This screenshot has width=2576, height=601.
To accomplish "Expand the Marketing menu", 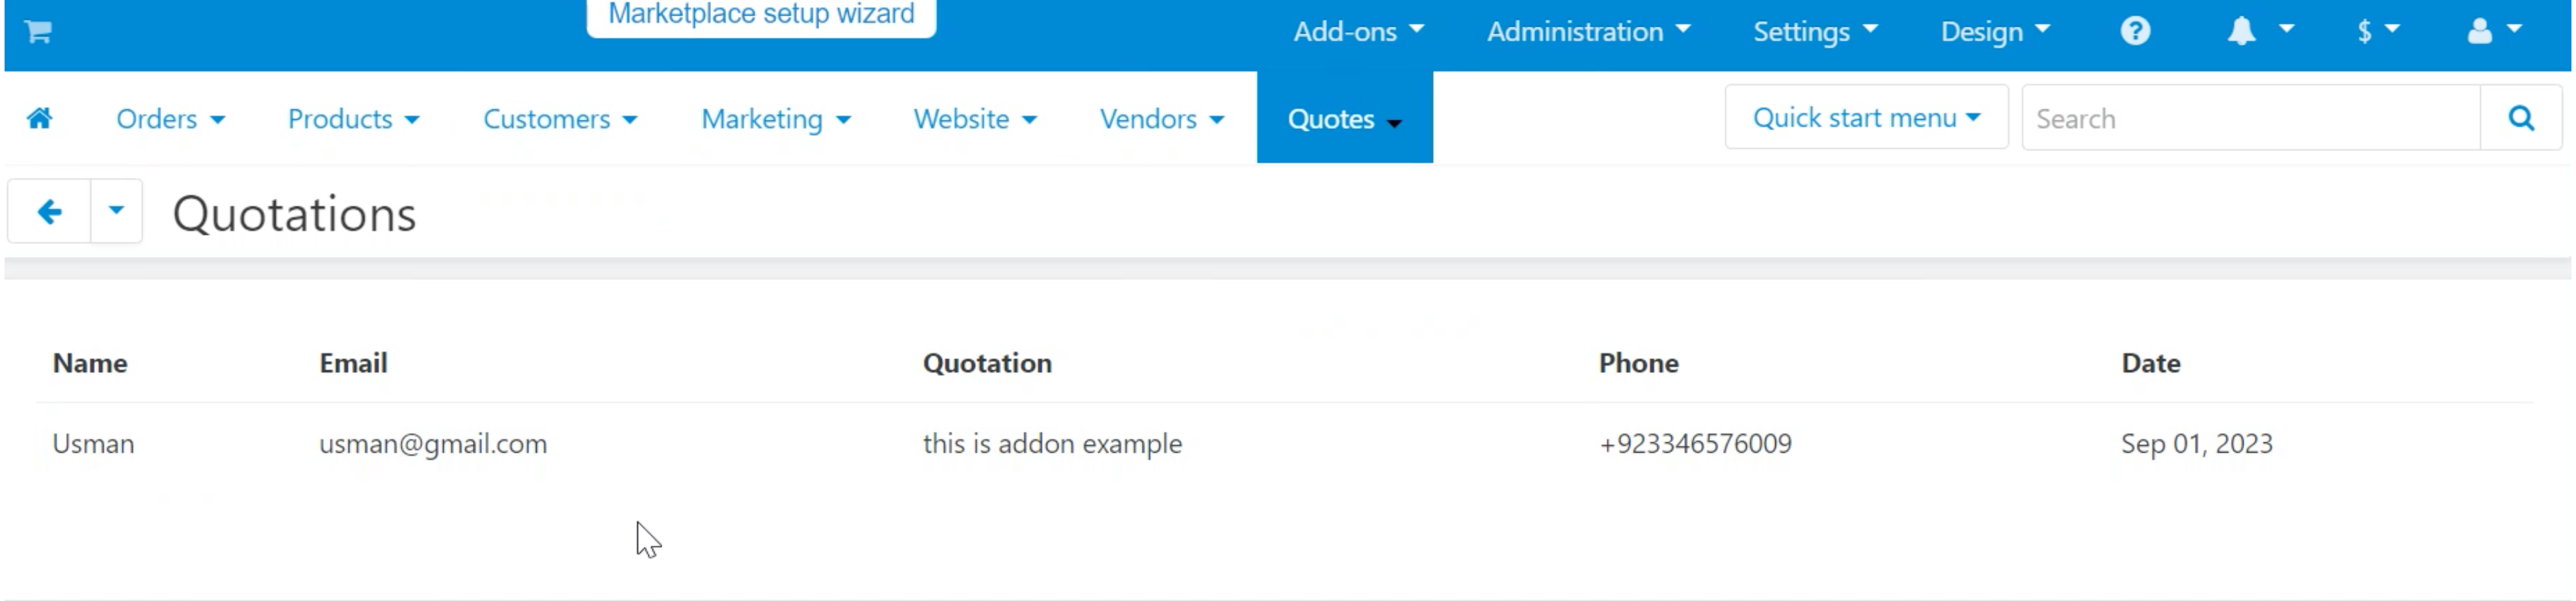I will click(x=776, y=119).
